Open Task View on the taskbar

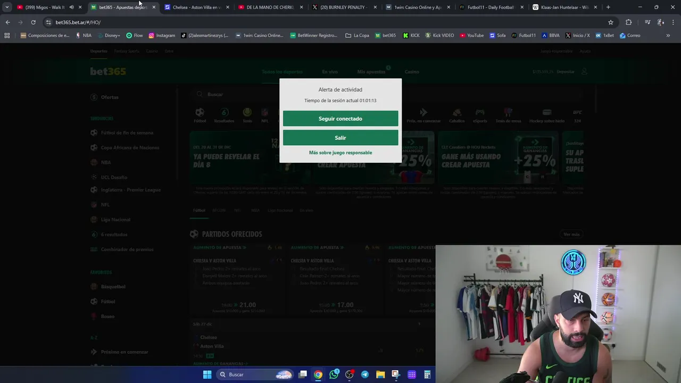point(303,374)
